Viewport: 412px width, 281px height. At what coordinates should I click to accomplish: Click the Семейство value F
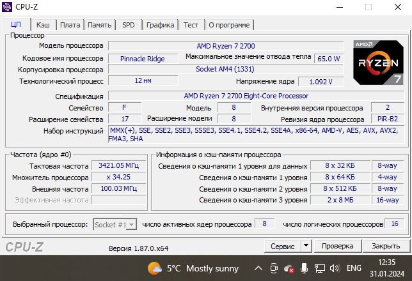125,107
